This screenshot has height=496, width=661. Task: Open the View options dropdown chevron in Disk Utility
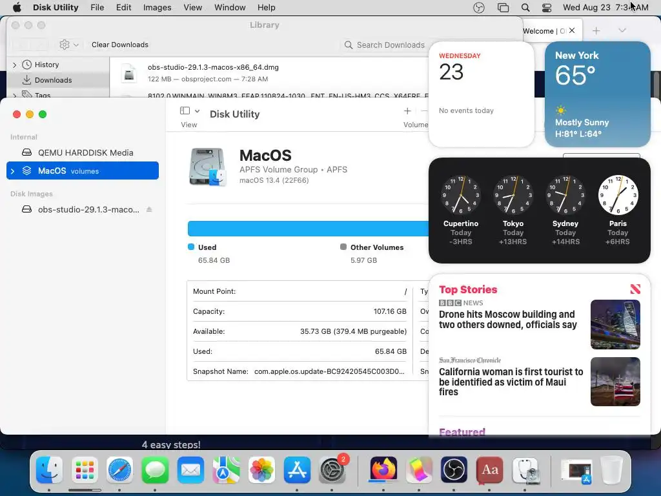click(x=197, y=111)
